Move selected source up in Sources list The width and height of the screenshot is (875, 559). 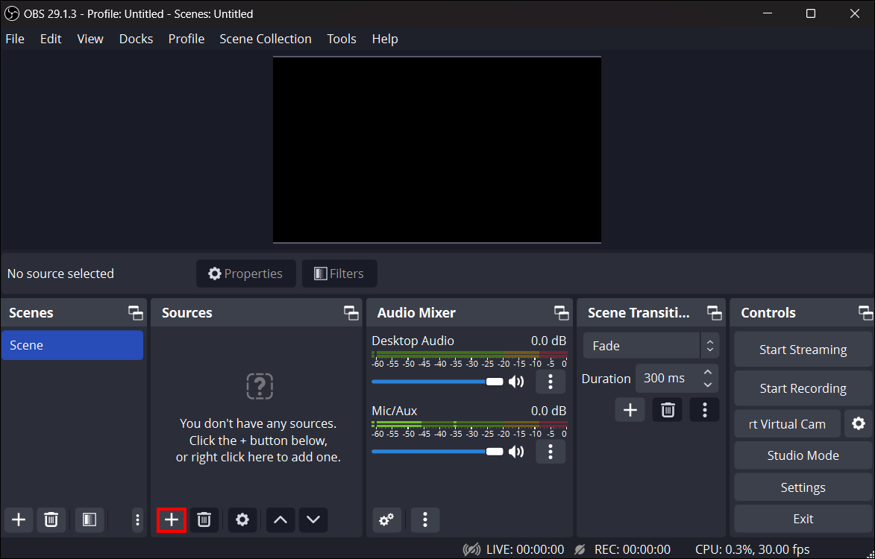coord(280,519)
